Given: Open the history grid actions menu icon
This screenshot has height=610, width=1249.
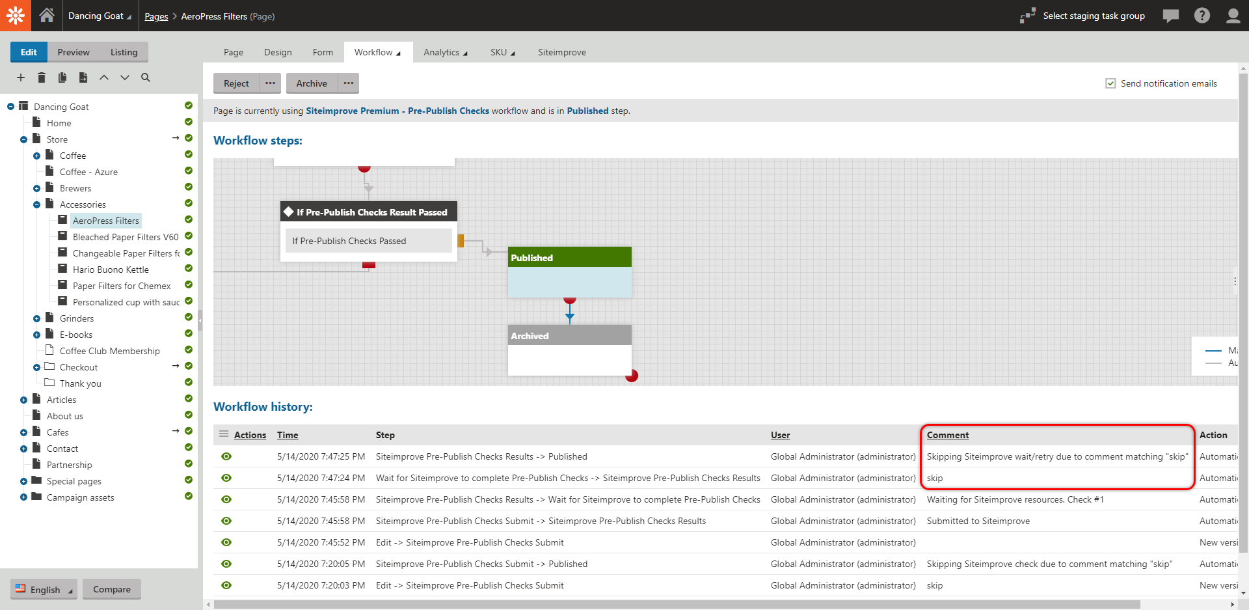Looking at the screenshot, I should tap(224, 434).
